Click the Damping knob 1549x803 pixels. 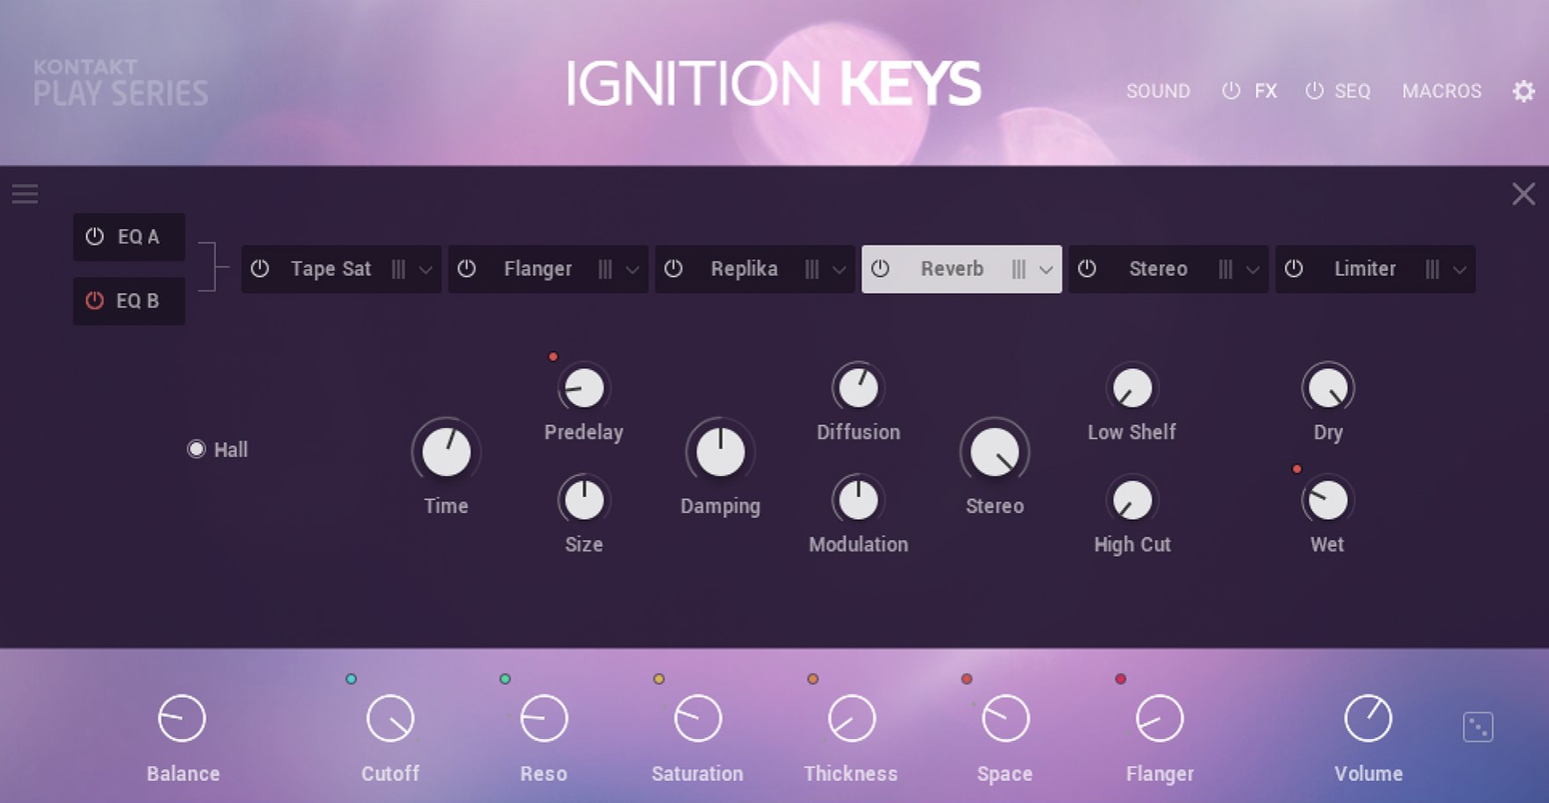pyautogui.click(x=720, y=452)
